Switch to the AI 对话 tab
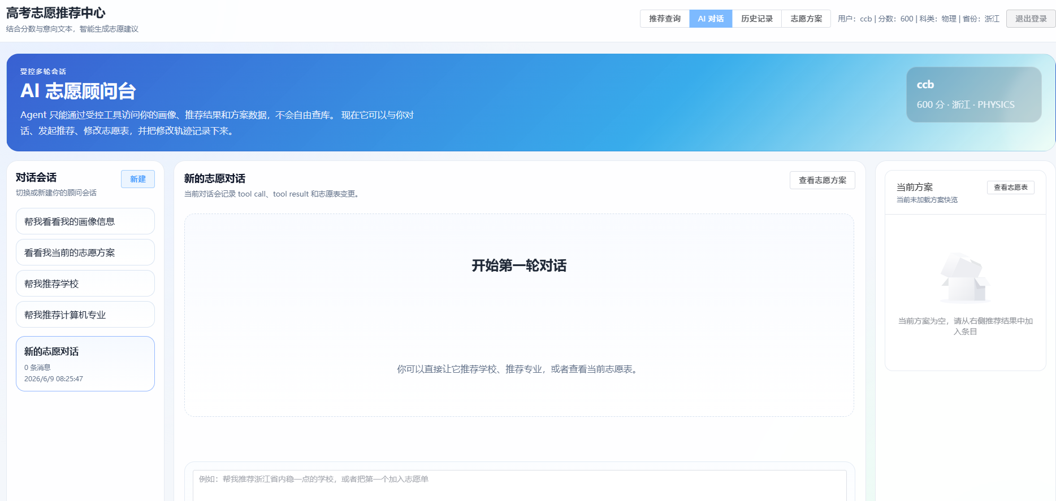This screenshot has height=501, width=1056. pyautogui.click(x=711, y=19)
